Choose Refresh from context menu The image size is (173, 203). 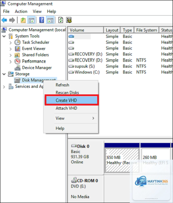pos(71,85)
